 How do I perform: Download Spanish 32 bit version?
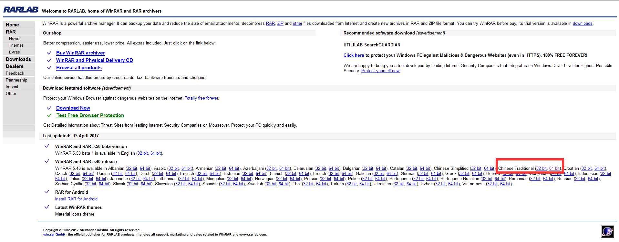pyautogui.click(x=225, y=184)
